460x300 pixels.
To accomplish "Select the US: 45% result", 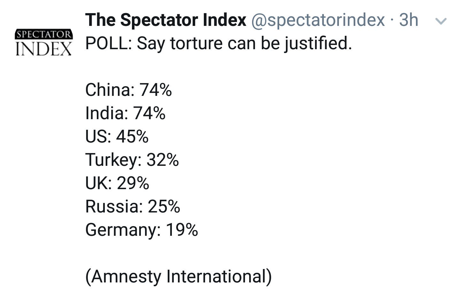I will click(117, 136).
